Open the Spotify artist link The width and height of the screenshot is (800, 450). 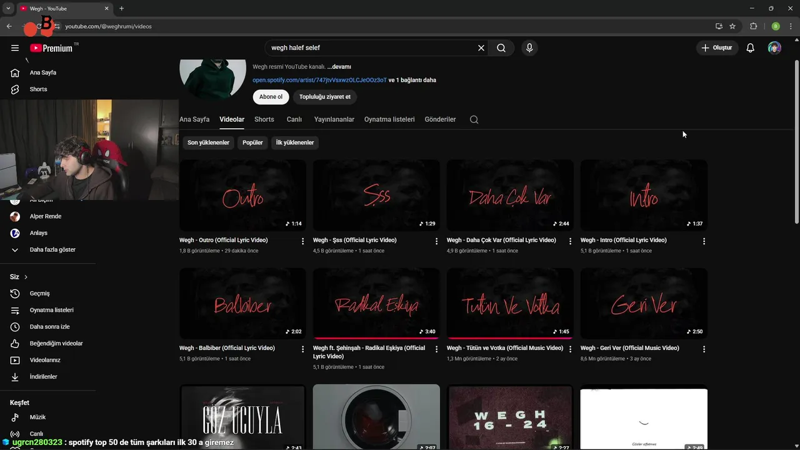pos(319,80)
